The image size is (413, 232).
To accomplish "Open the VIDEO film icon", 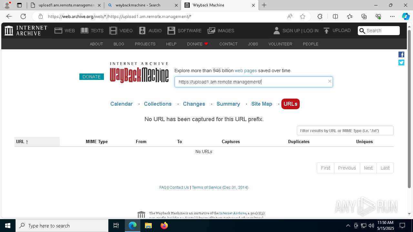I will pyautogui.click(x=113, y=31).
